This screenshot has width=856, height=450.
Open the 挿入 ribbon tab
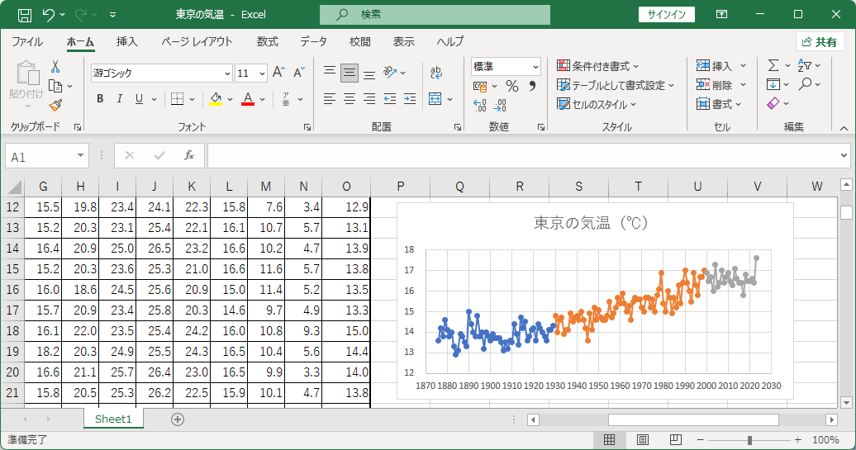126,42
